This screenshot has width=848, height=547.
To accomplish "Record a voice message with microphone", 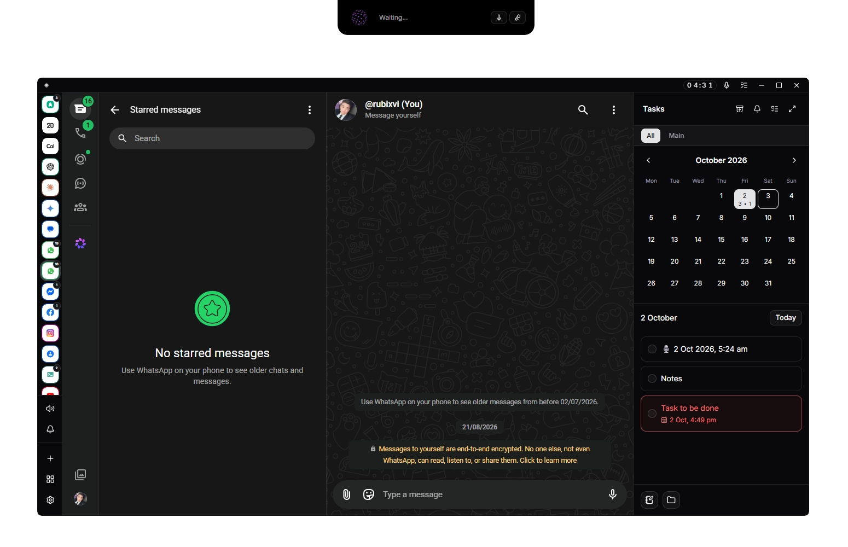I will click(613, 494).
